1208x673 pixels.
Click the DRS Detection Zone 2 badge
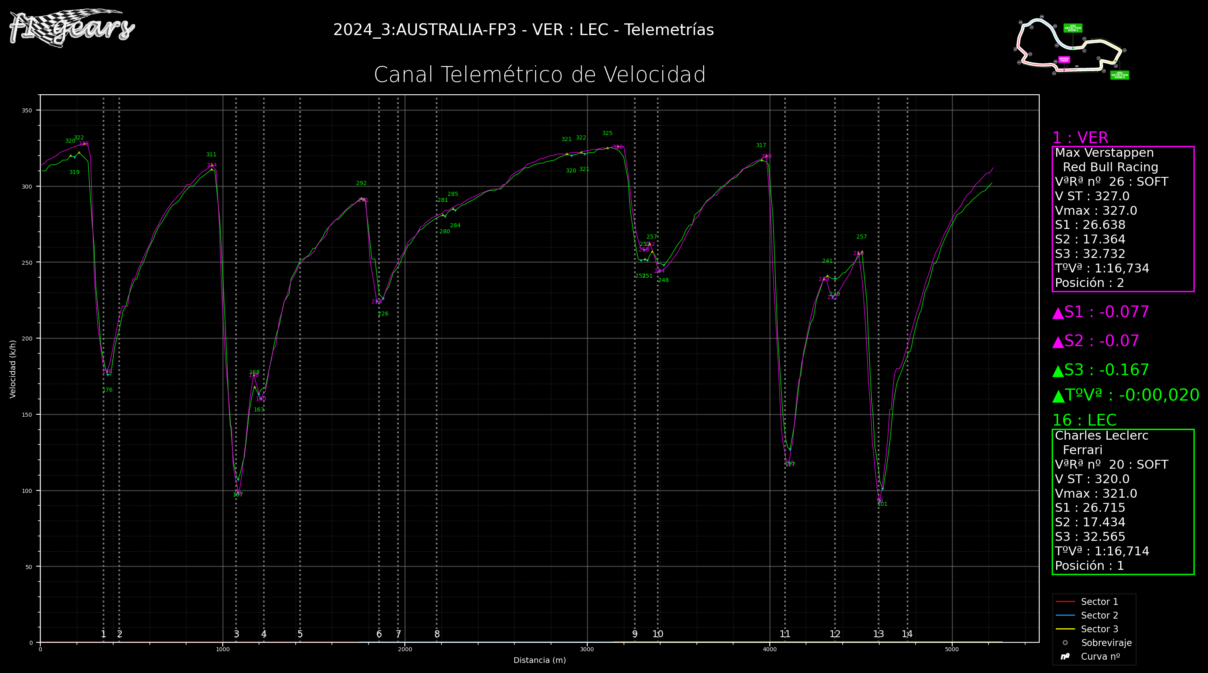(x=1119, y=75)
